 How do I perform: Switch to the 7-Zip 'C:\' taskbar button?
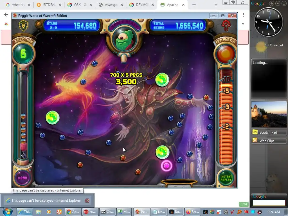coord(108,212)
